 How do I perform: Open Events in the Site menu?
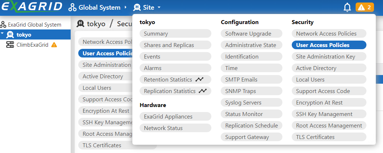175,56
